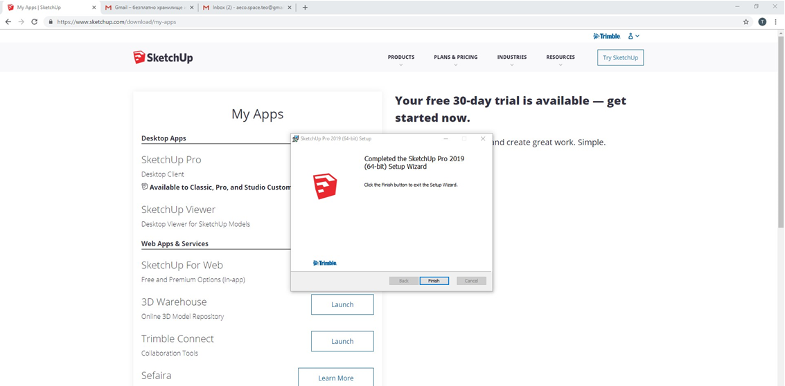Screen dimensions: 785x386
Task: Close the Inbox (2) tab
Action: pyautogui.click(x=289, y=8)
